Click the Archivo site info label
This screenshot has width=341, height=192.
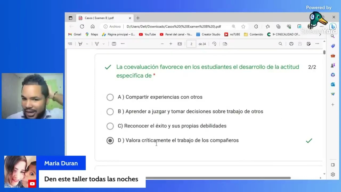(x=115, y=26)
